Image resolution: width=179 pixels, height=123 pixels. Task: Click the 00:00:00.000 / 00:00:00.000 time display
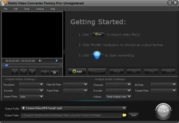[20, 61]
